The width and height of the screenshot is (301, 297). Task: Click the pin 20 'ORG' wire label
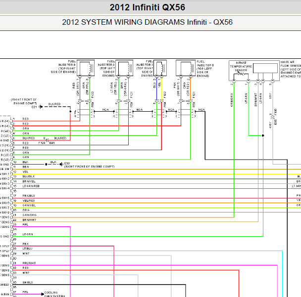[x=26, y=210]
